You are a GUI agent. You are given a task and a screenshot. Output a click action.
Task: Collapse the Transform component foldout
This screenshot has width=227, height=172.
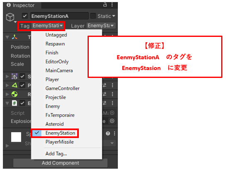click(x=7, y=37)
